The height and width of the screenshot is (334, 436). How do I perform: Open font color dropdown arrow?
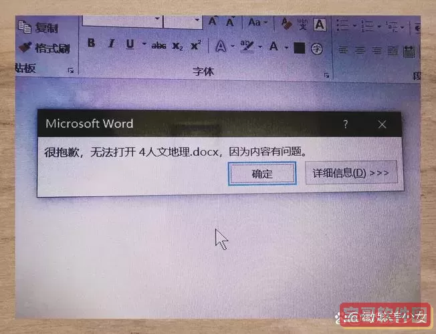pyautogui.click(x=286, y=47)
